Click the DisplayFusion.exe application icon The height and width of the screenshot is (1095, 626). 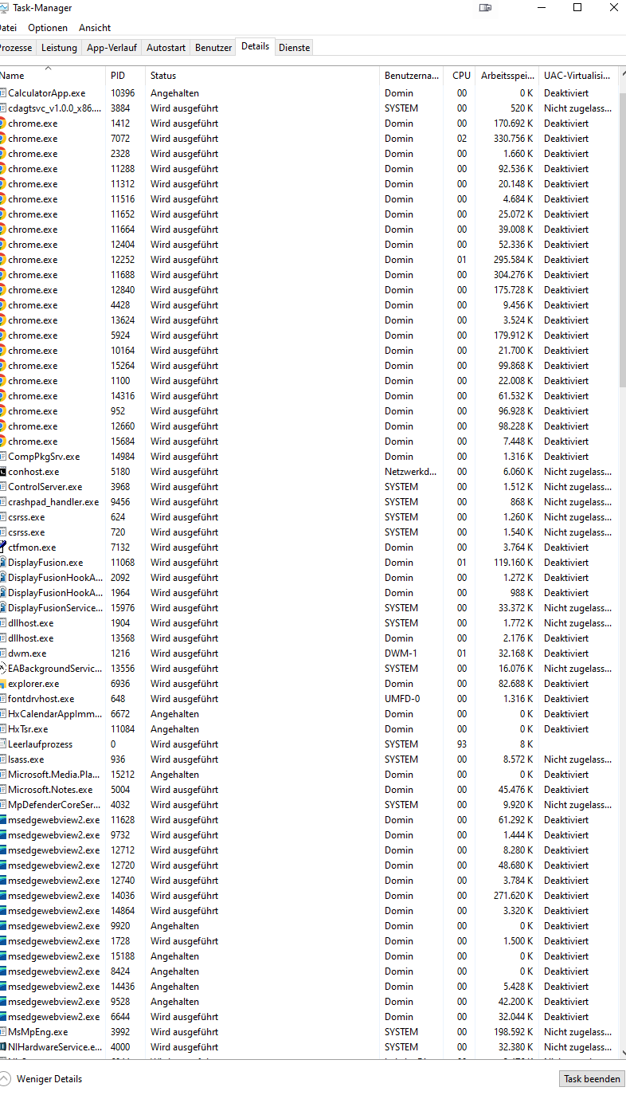tap(2, 563)
